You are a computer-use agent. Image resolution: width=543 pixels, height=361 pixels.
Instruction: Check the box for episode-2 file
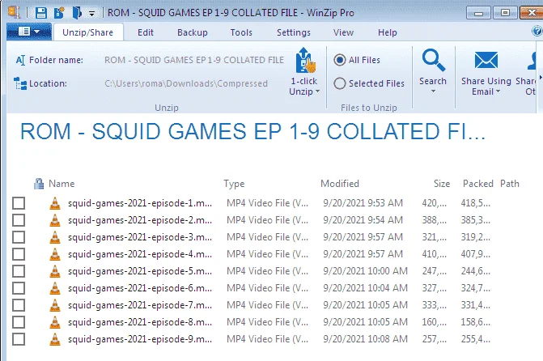(19, 220)
